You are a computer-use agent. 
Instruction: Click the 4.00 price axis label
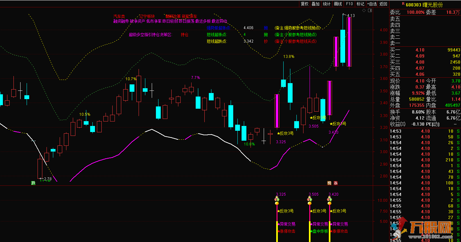click(383, 30)
